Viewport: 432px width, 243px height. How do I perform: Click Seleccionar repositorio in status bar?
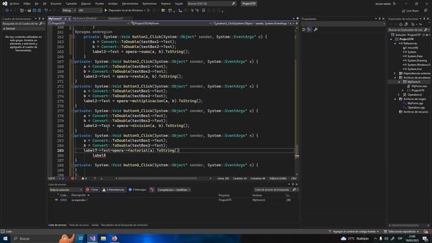tap(402, 232)
